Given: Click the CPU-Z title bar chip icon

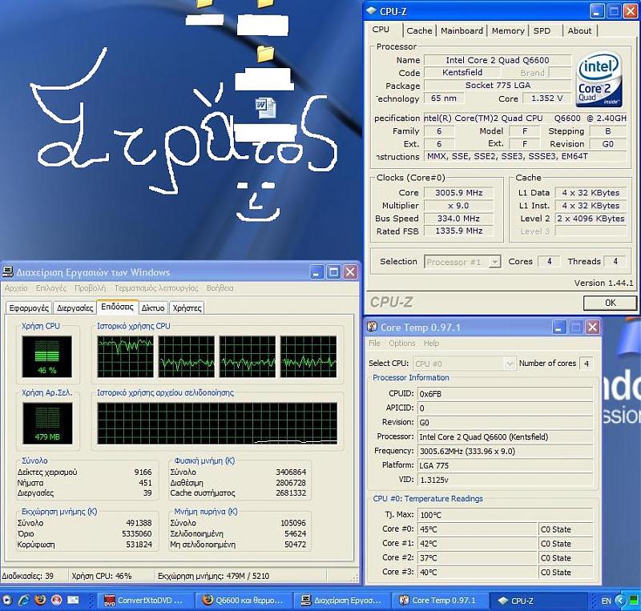Looking at the screenshot, I should (371, 11).
